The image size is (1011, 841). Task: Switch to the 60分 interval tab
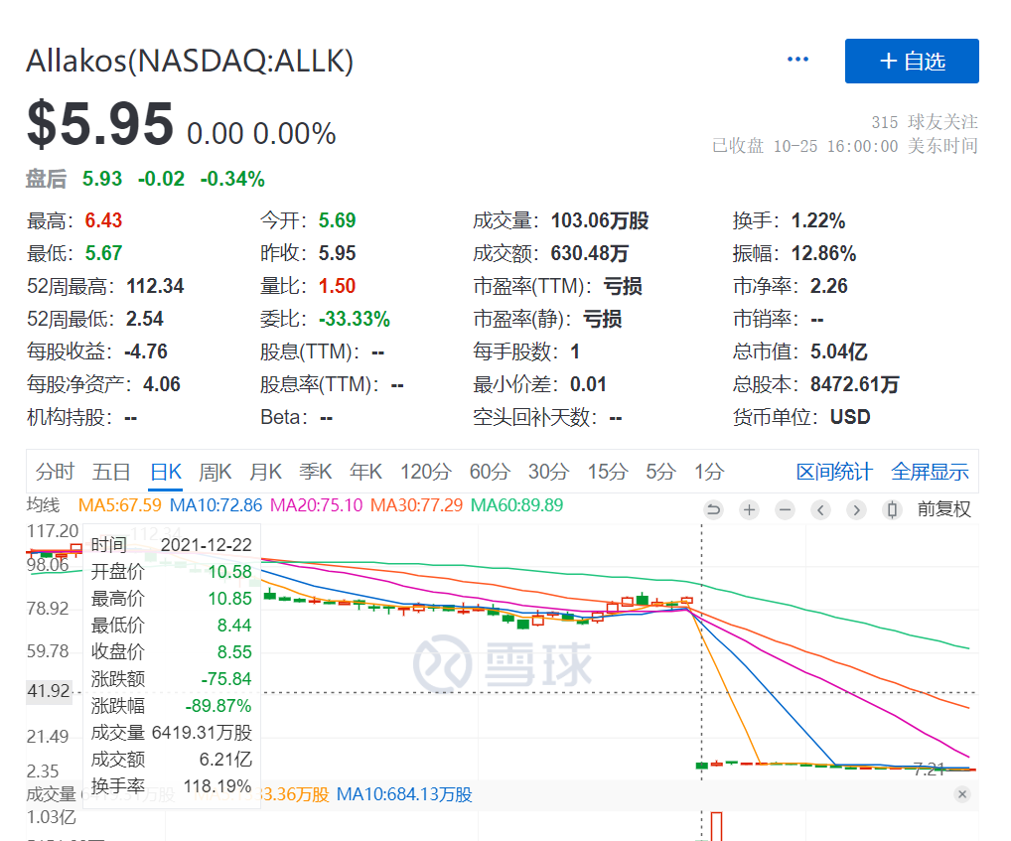click(490, 472)
